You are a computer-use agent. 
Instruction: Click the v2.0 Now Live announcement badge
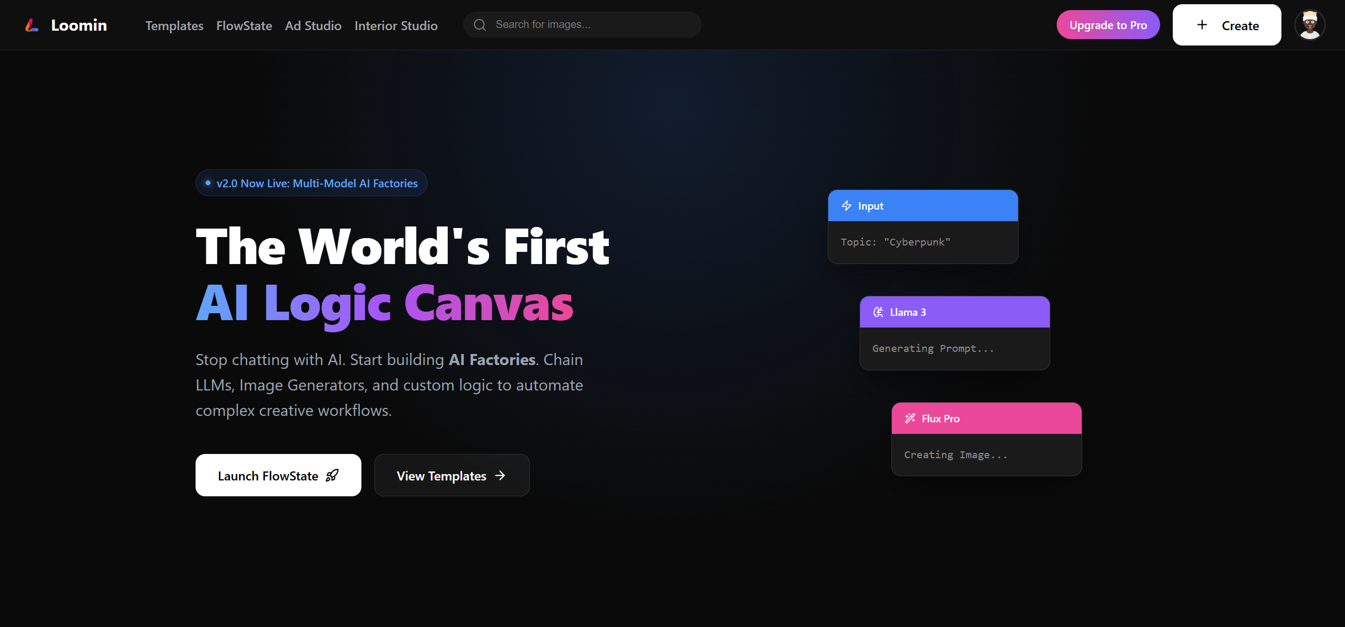pyautogui.click(x=312, y=183)
